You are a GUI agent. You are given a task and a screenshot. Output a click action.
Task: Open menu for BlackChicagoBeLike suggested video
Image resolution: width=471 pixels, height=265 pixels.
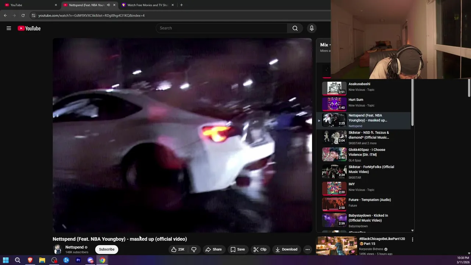(x=412, y=239)
